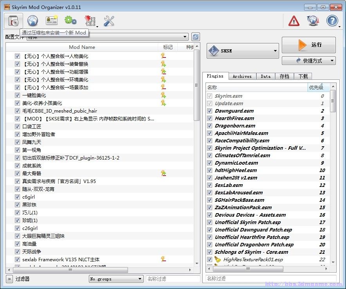Toggle the 凤舞九天 mod checkbox
Viewport: 346px width, 289px height.
coord(17,142)
